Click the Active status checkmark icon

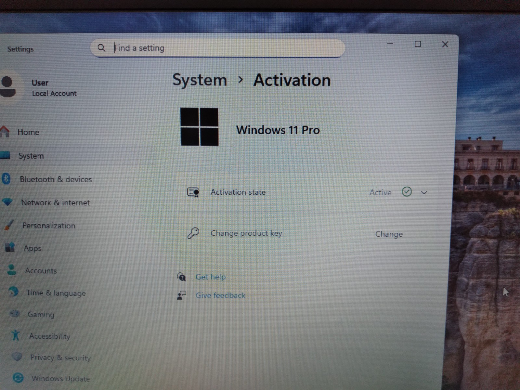407,192
